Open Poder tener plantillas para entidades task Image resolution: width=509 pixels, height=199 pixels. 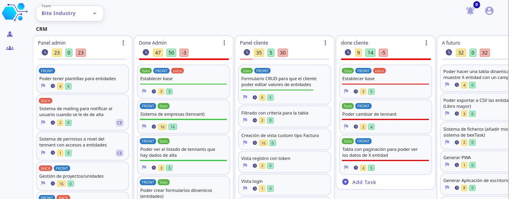tap(82, 79)
